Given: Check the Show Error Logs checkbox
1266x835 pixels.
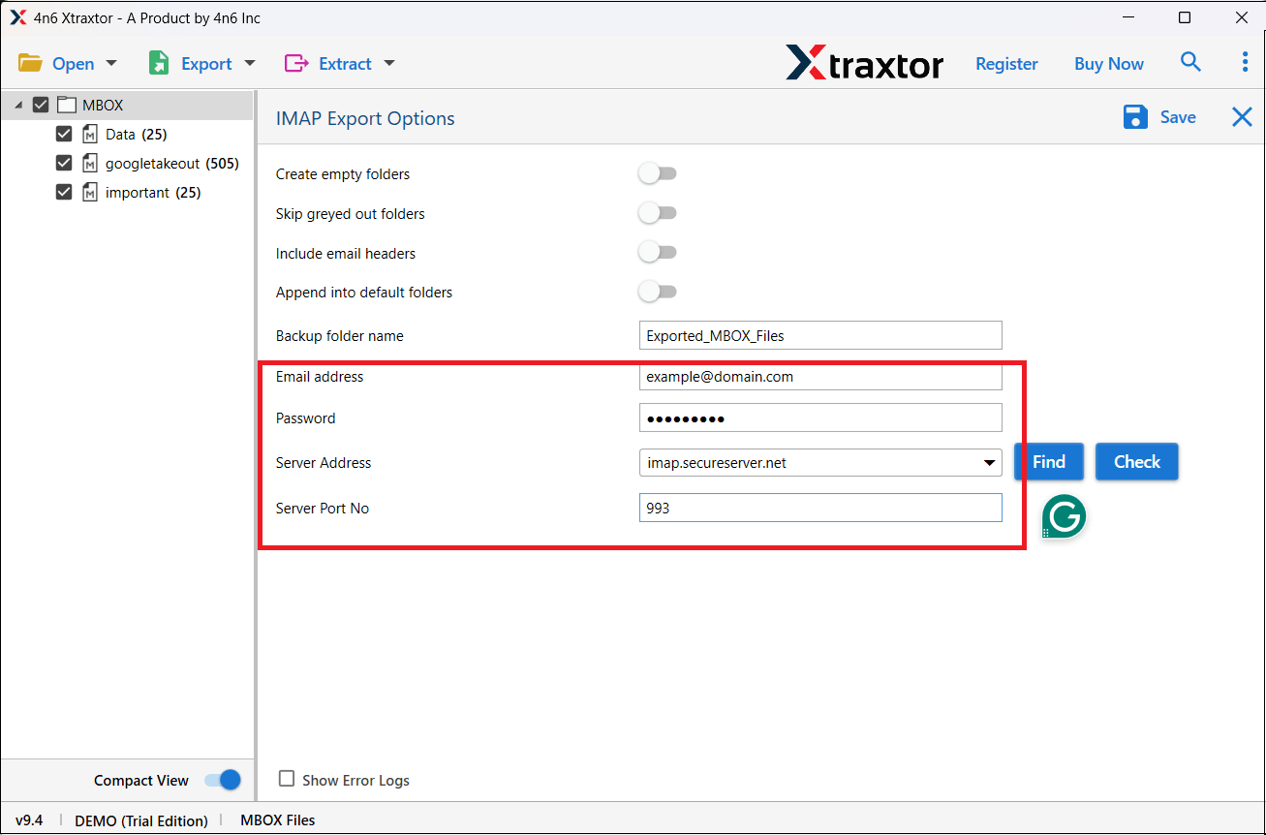Looking at the screenshot, I should 287,779.
